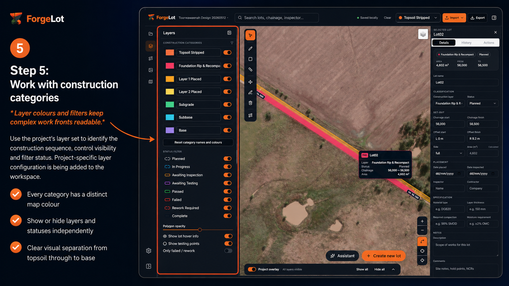Collapse the Layers panel icon
509x286 pixels.
pos(229,33)
